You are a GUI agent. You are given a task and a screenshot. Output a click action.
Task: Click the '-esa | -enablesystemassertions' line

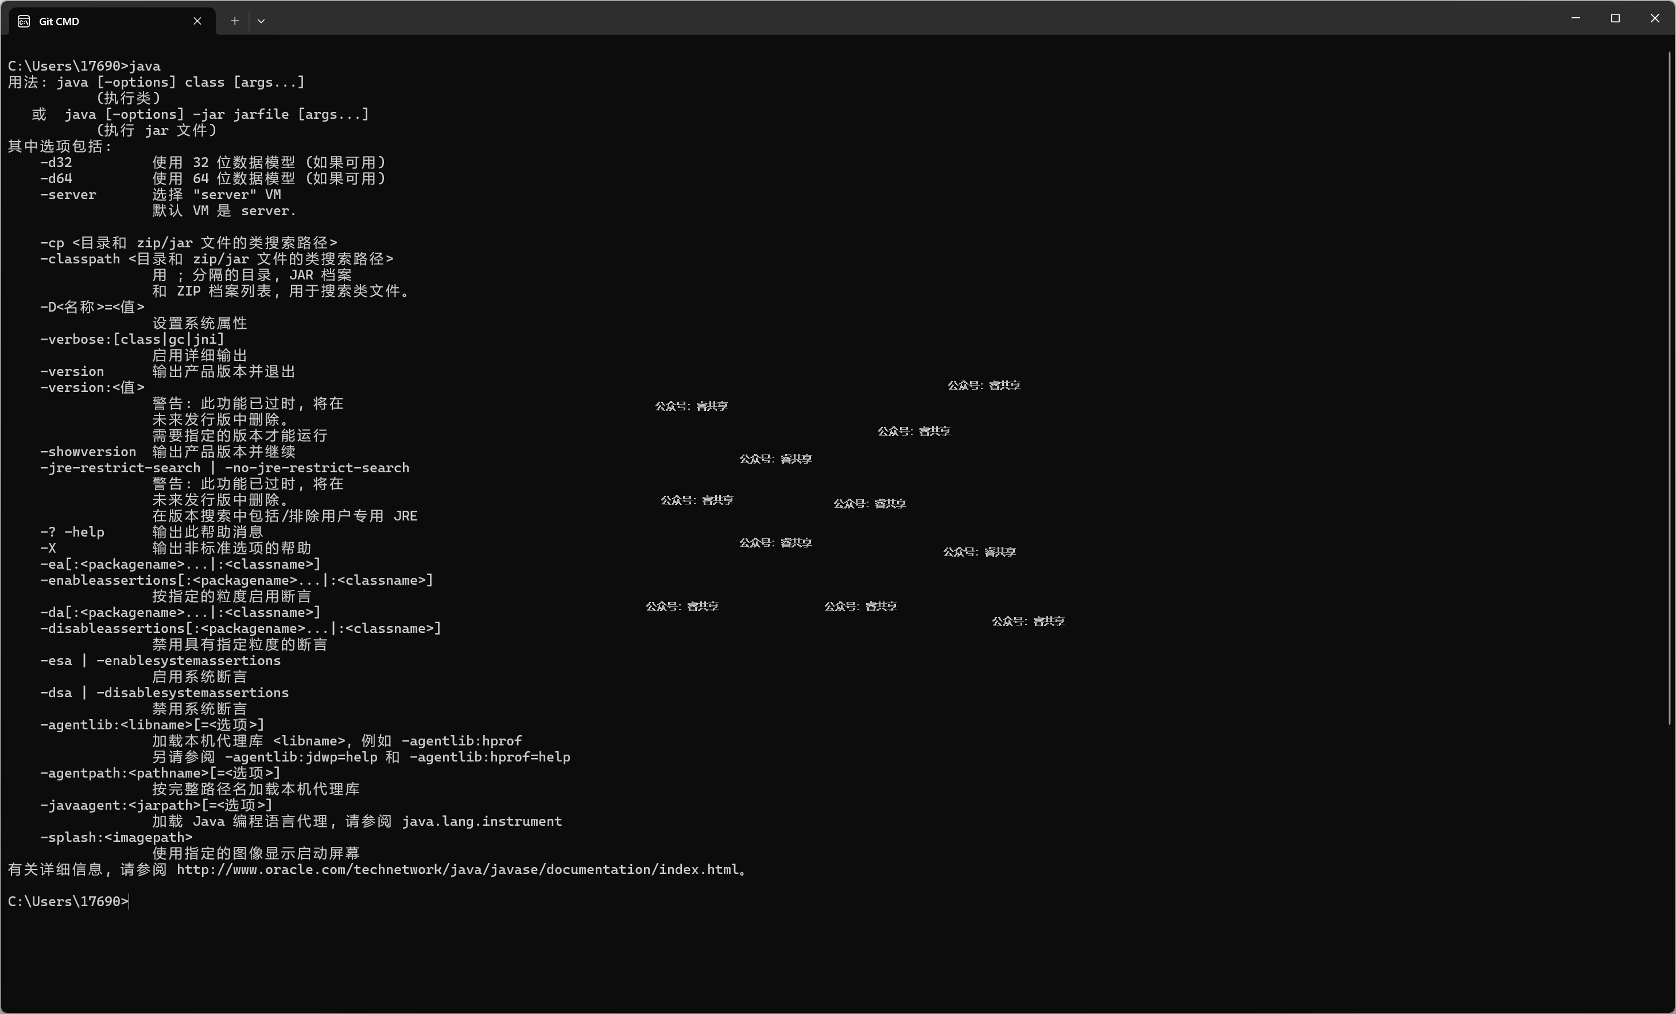161,661
